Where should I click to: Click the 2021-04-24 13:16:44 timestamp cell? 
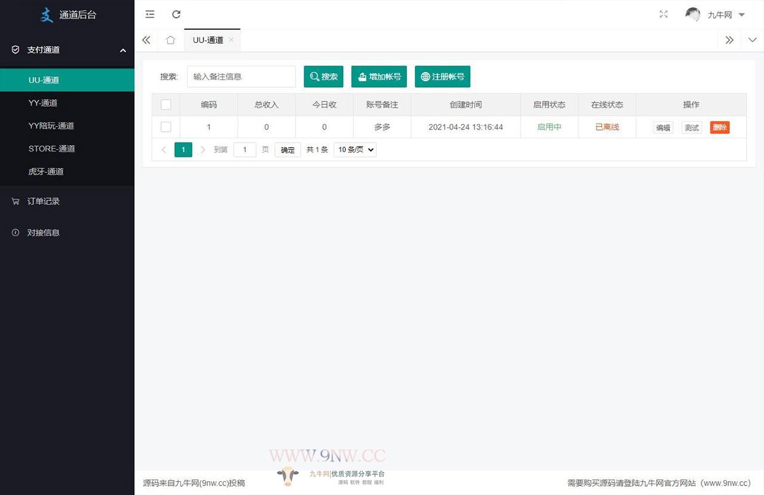click(x=466, y=127)
